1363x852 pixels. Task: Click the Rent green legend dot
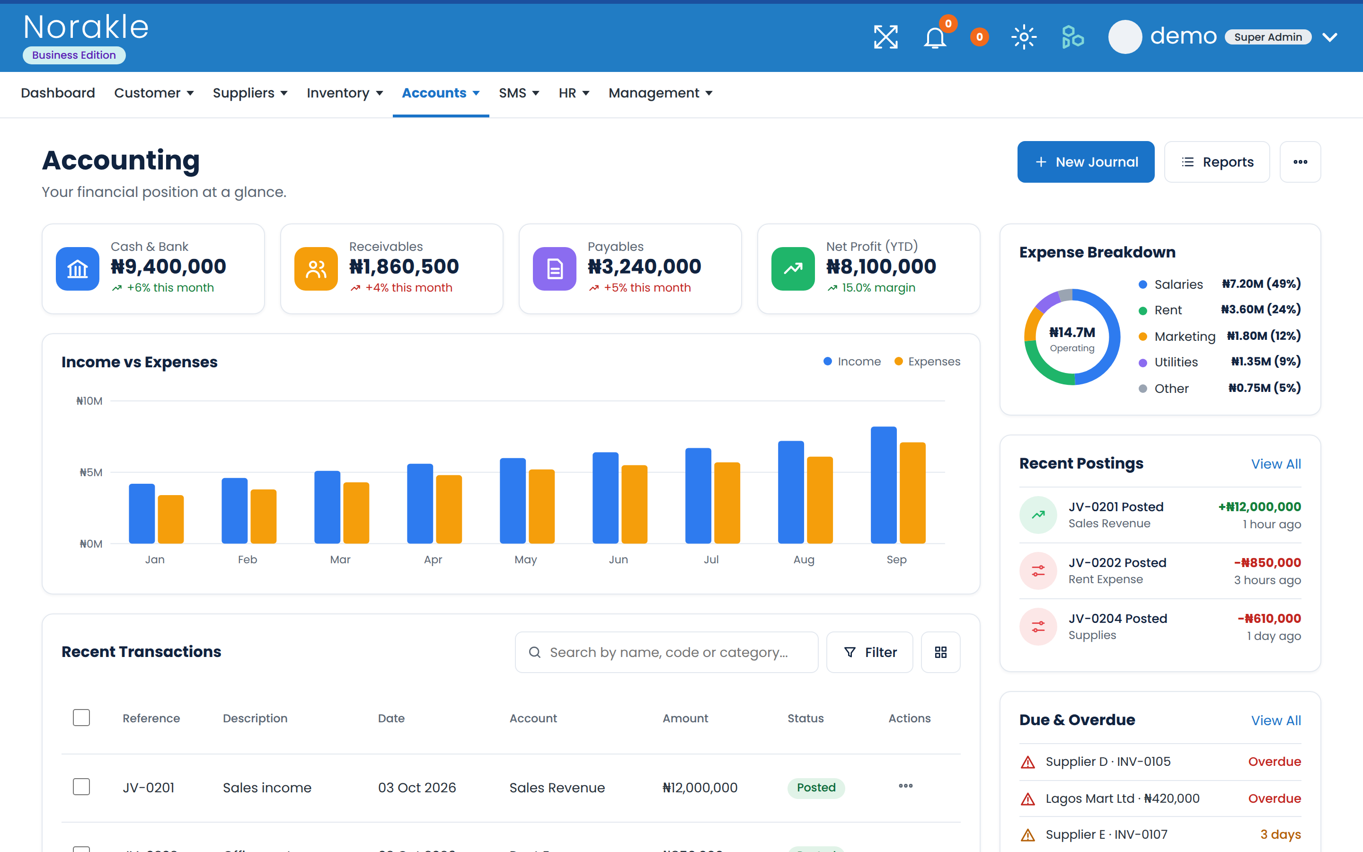(x=1143, y=311)
